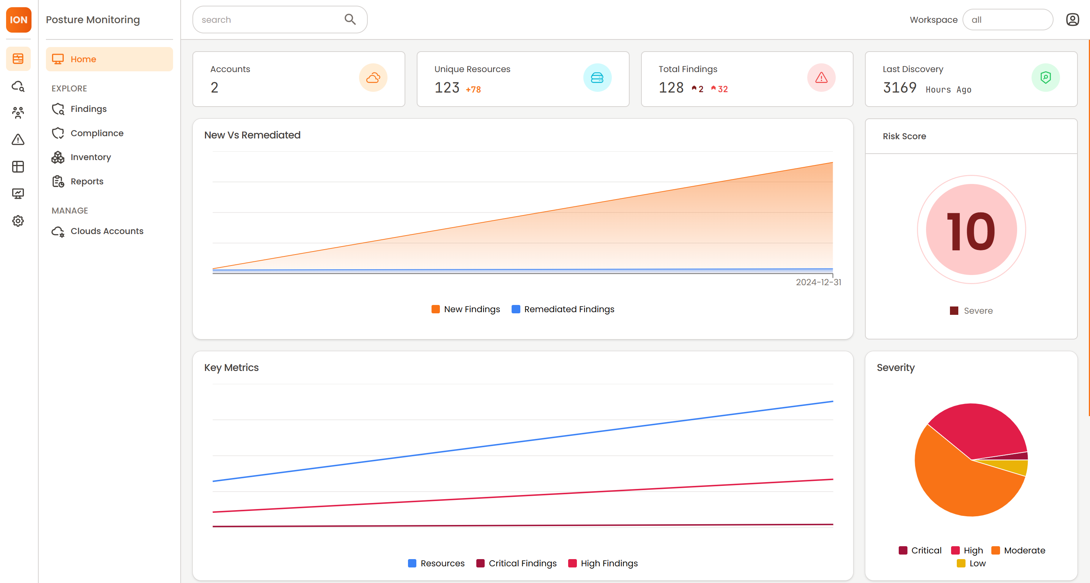This screenshot has height=583, width=1090.
Task: Go to Findings in the Explore menu
Action: coord(88,109)
